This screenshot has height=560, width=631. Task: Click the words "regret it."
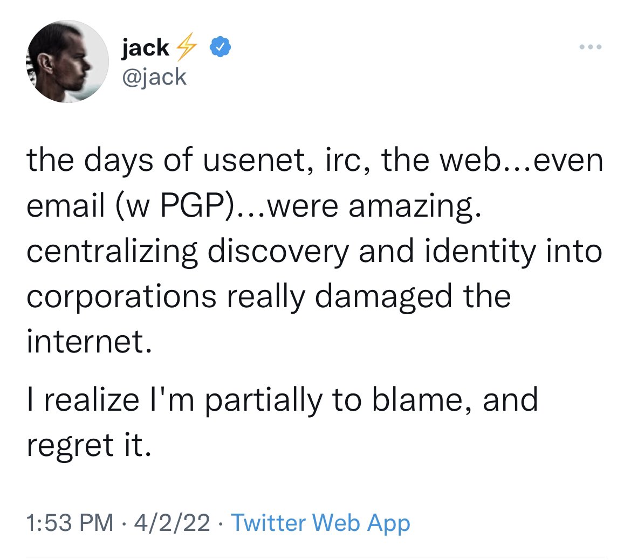click(x=89, y=446)
